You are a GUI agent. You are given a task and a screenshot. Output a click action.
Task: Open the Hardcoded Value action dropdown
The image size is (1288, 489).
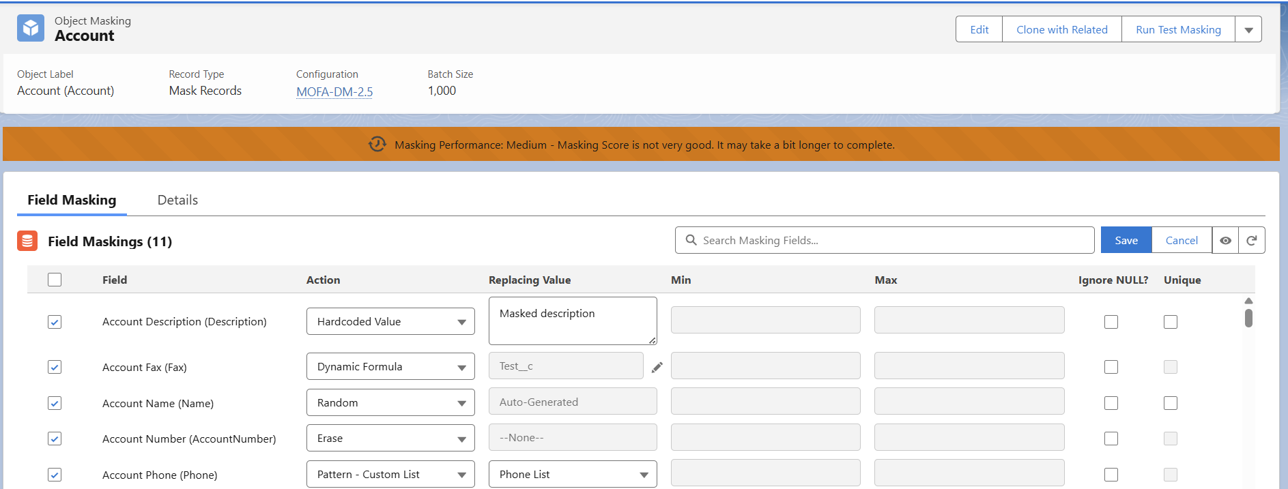coord(390,322)
